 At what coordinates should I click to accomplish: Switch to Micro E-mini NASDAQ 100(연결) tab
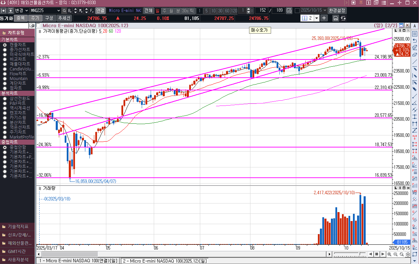pos(78,261)
